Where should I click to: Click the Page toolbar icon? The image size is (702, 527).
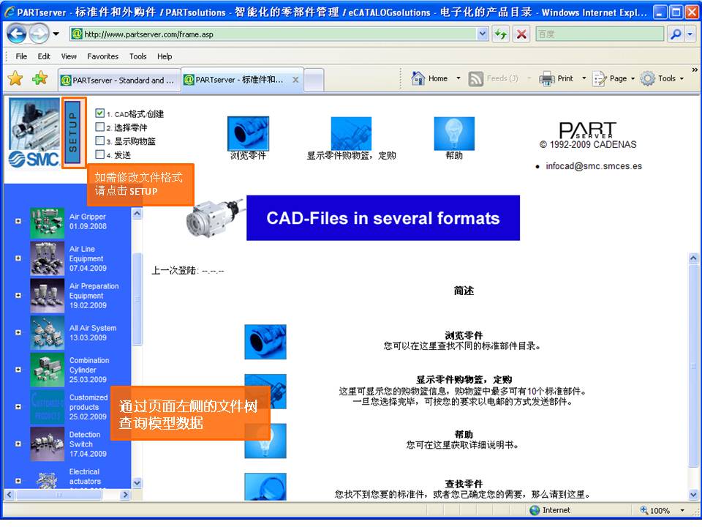pyautogui.click(x=599, y=79)
